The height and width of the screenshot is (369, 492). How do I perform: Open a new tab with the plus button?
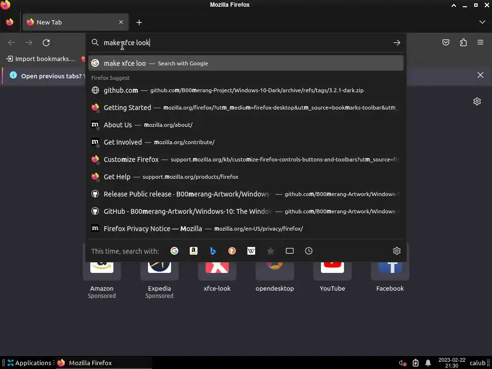tap(139, 22)
